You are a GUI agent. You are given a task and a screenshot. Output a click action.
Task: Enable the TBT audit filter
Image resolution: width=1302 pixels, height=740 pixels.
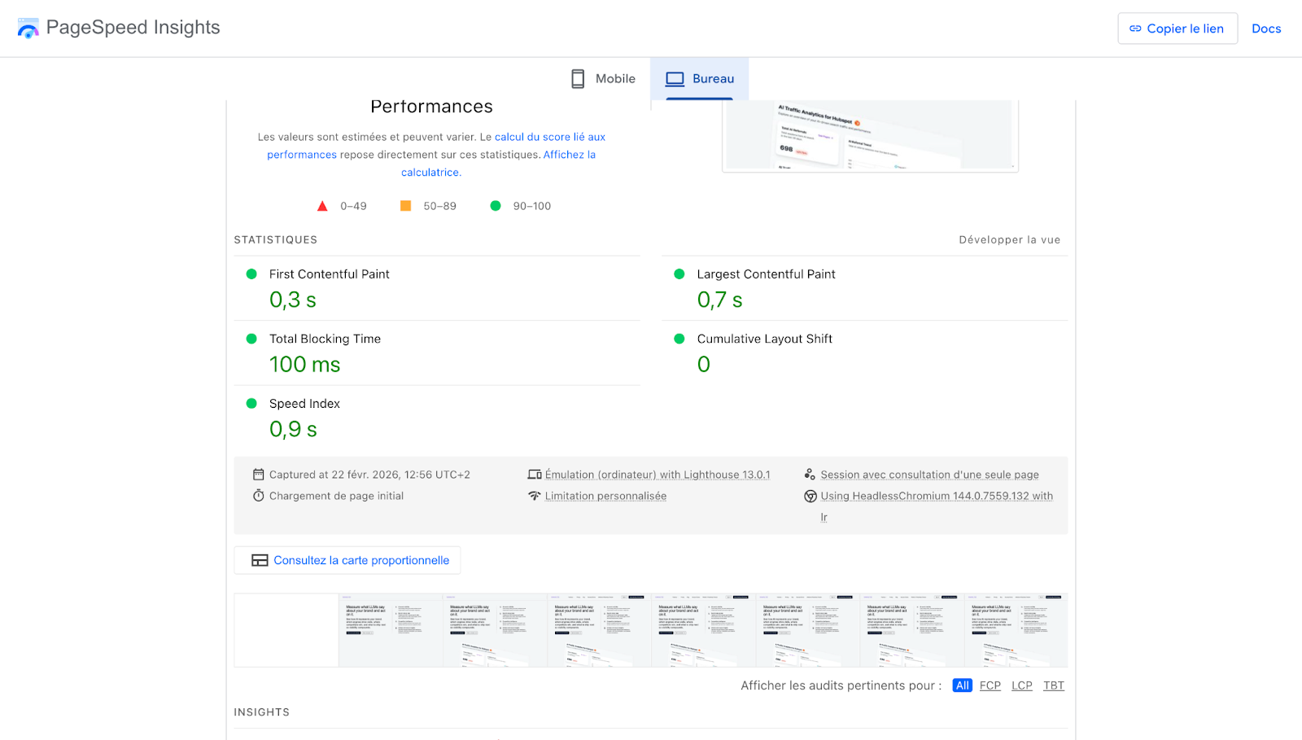(x=1053, y=685)
